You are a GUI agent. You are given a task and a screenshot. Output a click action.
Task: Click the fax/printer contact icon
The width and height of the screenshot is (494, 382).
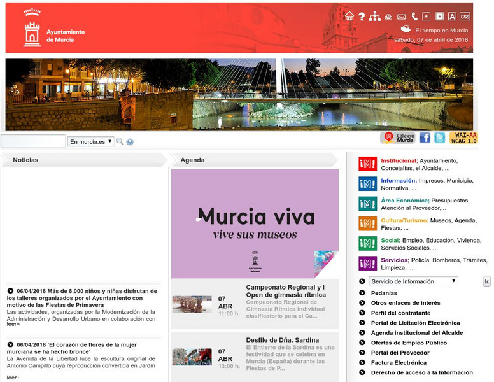click(x=388, y=17)
